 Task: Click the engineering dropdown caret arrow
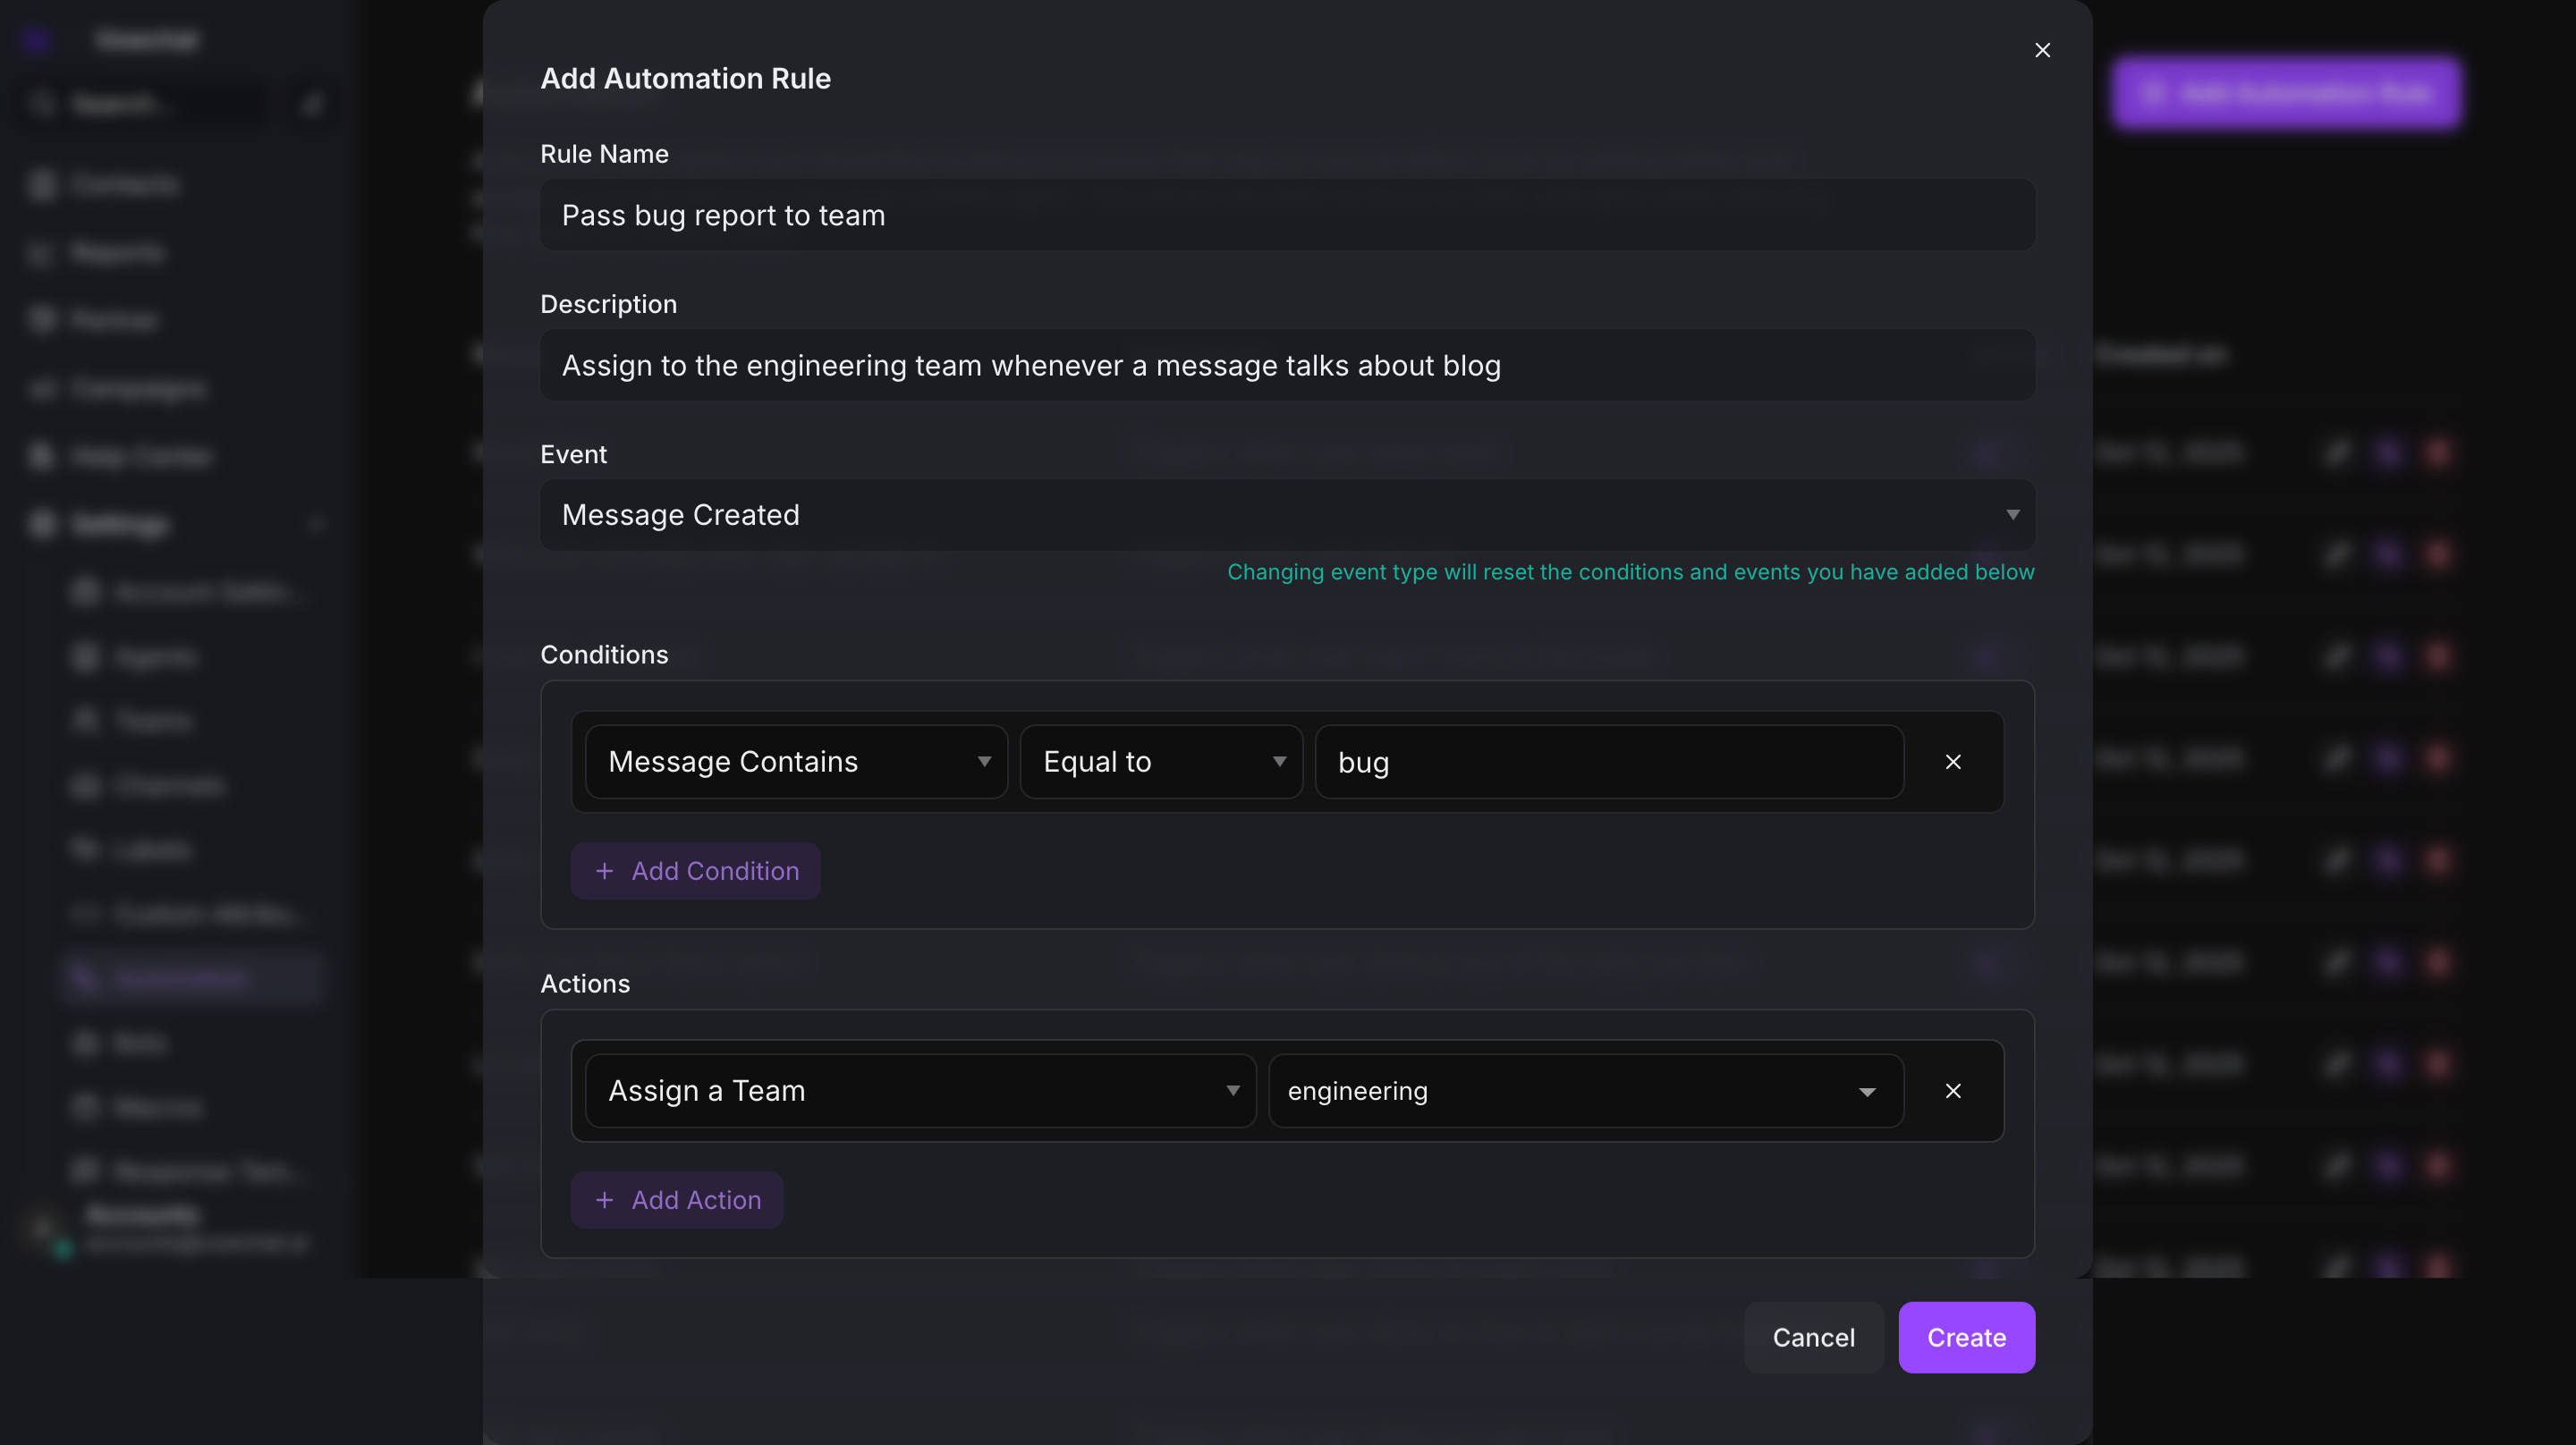click(1866, 1092)
